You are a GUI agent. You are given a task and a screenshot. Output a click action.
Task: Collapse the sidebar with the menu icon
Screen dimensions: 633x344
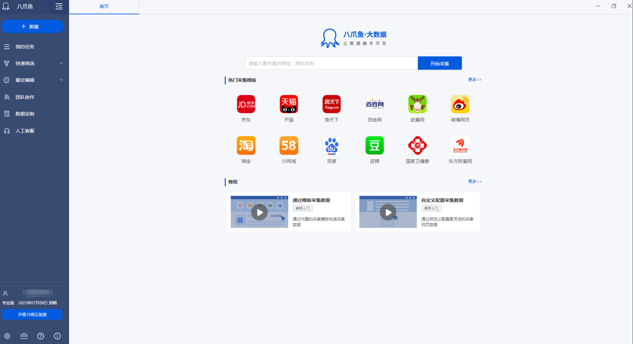tap(59, 7)
